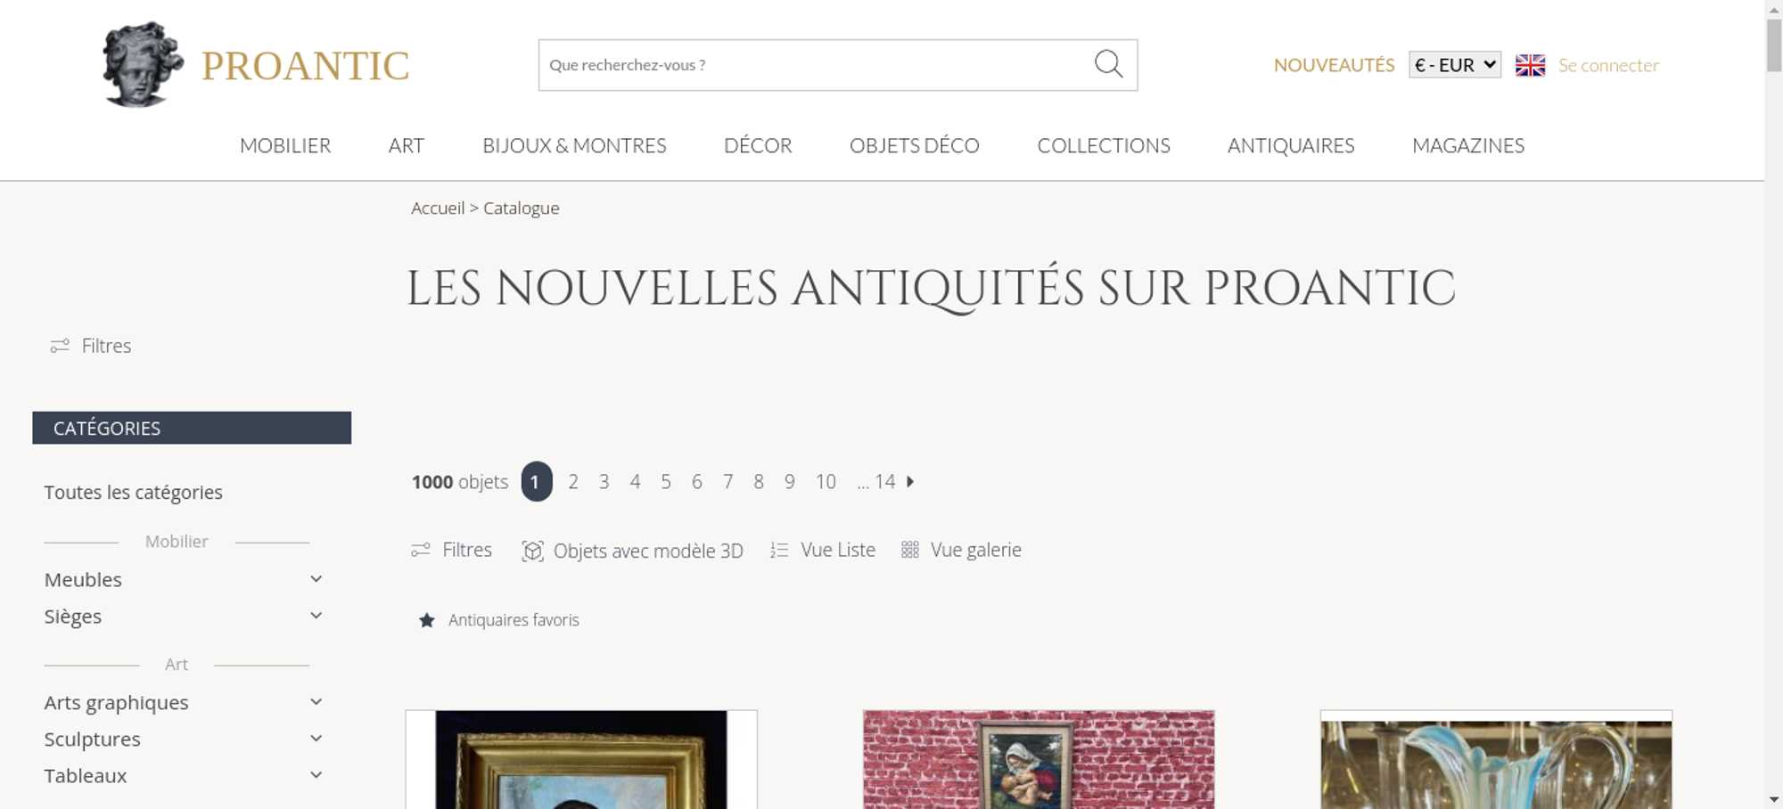
Task: Show objects with 3D model icon
Action: (532, 551)
